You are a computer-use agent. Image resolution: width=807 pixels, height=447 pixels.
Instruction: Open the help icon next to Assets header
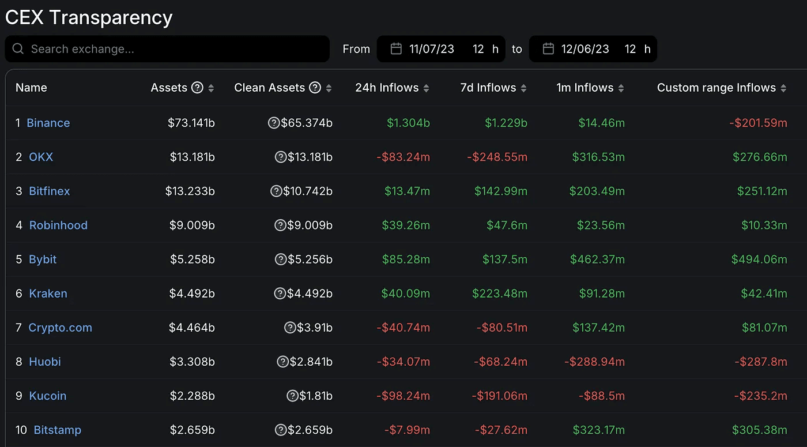coord(197,87)
